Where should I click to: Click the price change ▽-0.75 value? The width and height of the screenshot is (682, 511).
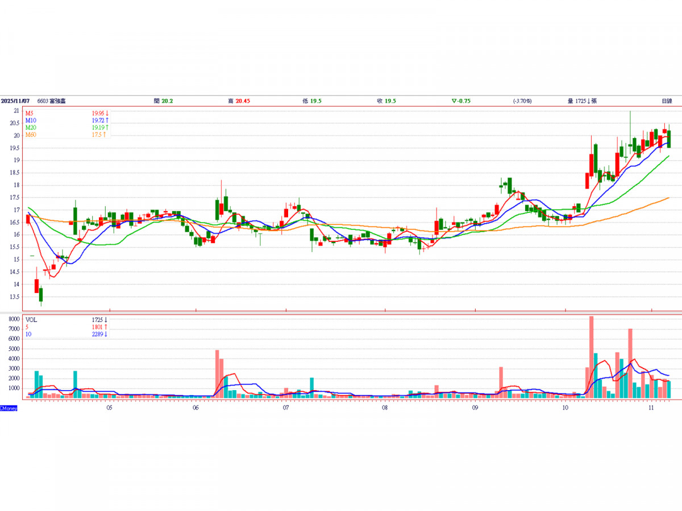(461, 100)
